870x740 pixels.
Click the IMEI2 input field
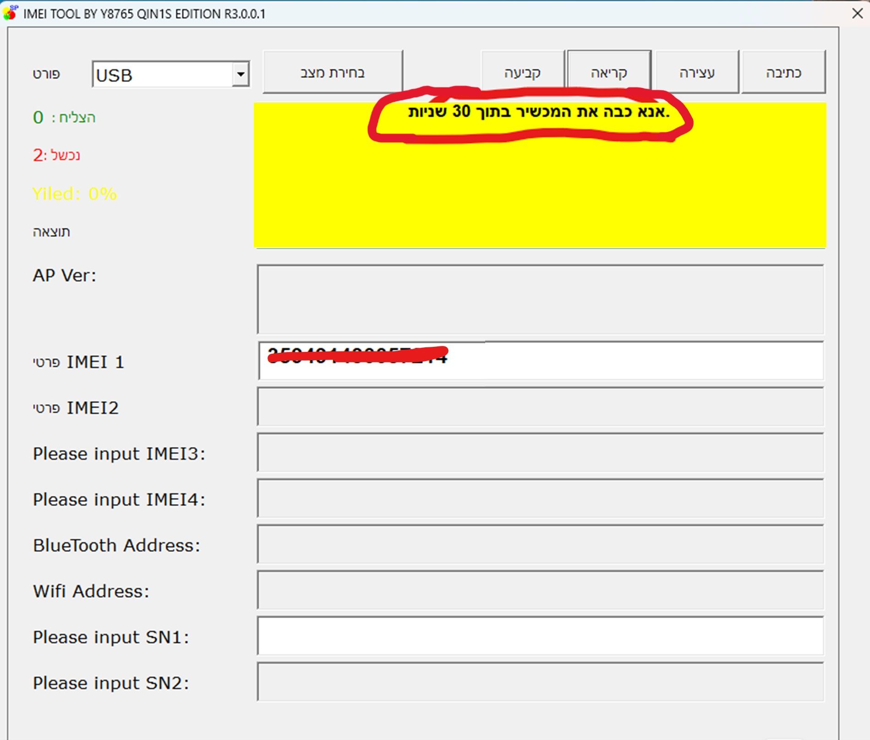[x=540, y=407]
